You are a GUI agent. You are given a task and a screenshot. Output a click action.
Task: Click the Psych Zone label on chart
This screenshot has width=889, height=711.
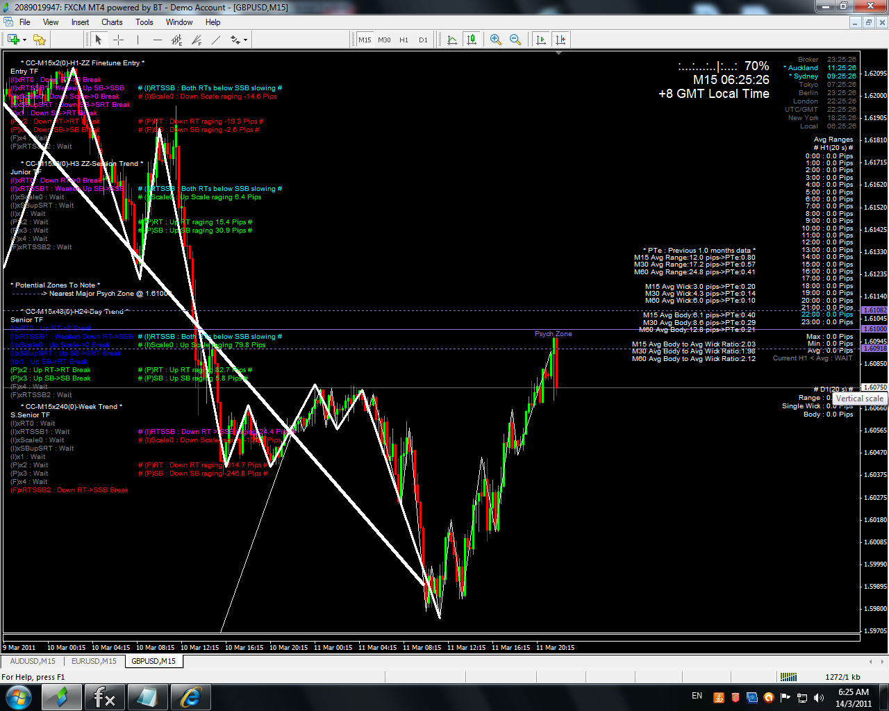point(554,334)
